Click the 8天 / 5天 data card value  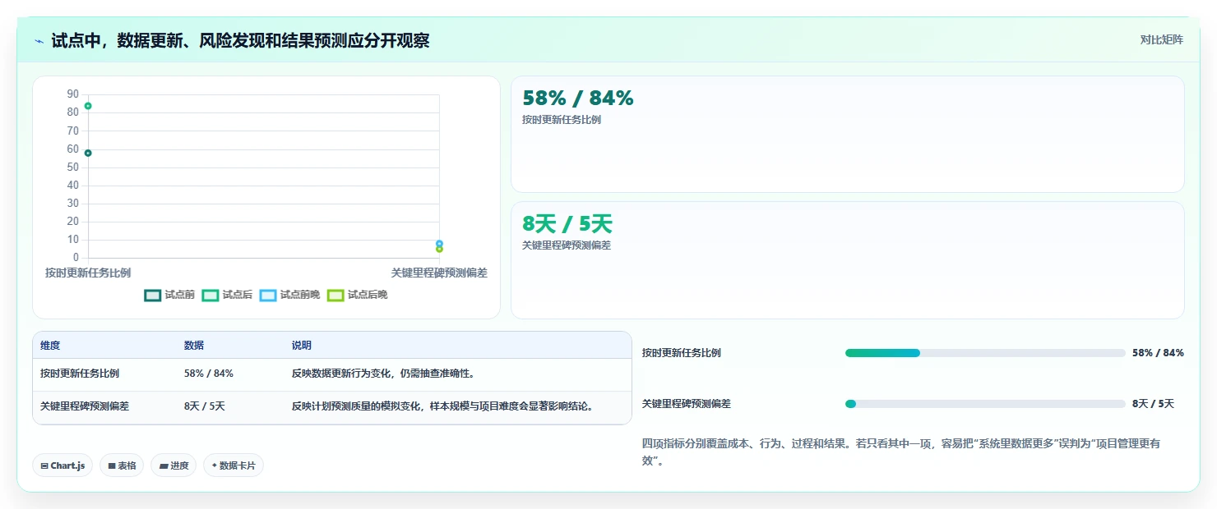[567, 224]
